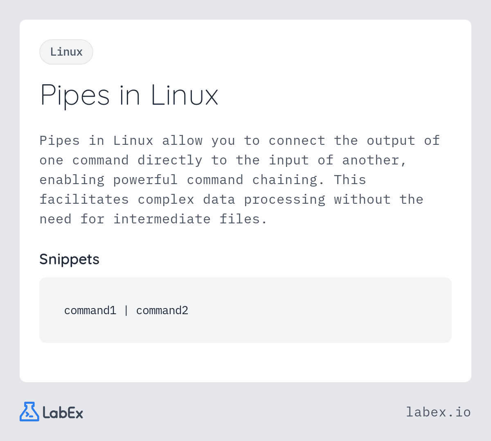Open the labex.io link
Image resolution: width=491 pixels, height=441 pixels.
438,412
